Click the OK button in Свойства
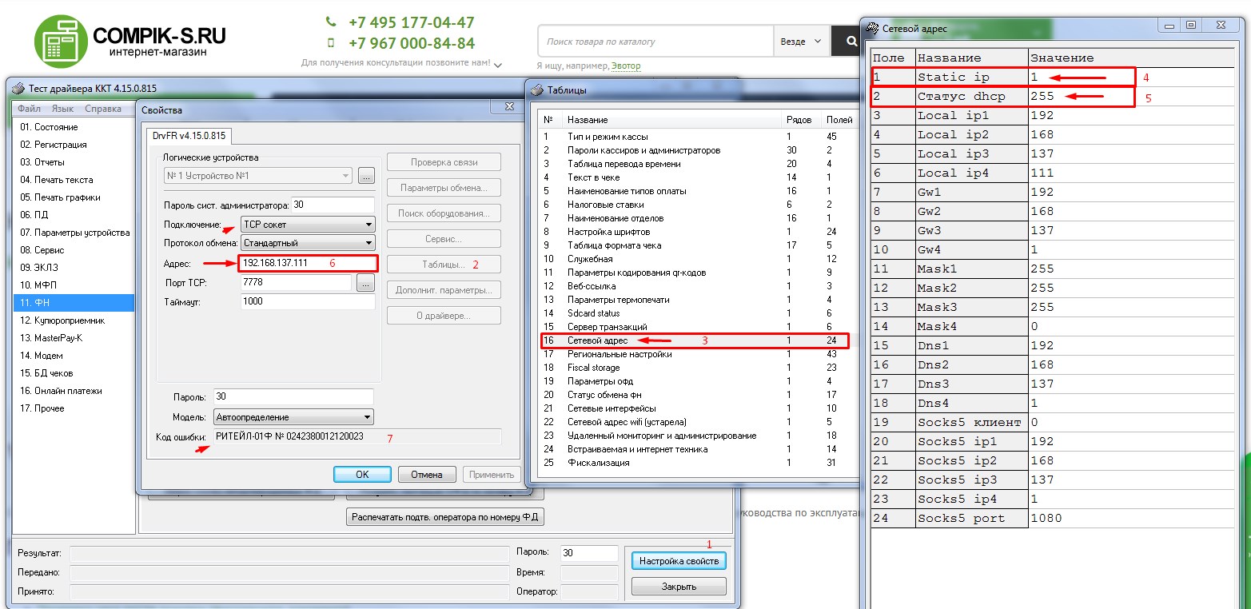This screenshot has width=1251, height=609. tap(362, 474)
